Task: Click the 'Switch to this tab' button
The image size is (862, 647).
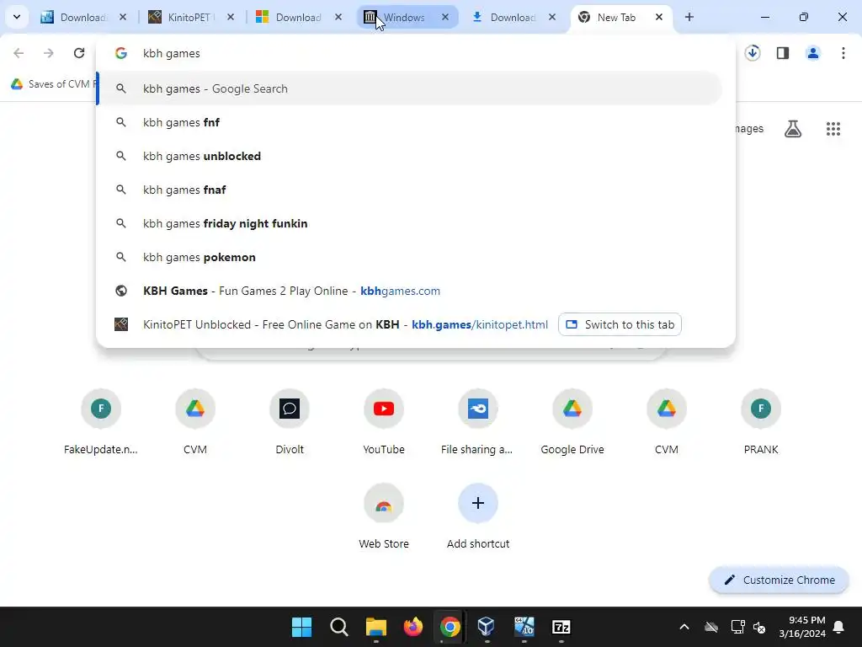Action: (x=620, y=324)
